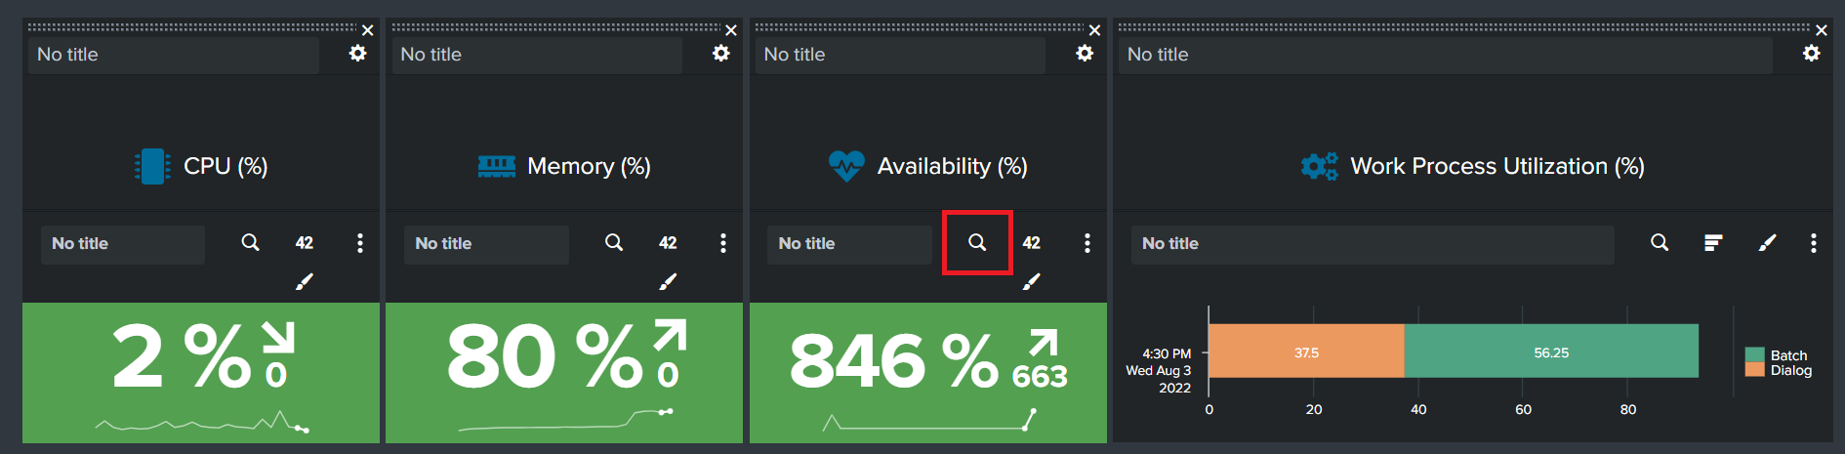Select number format 42 in CPU visualization

pos(305,243)
